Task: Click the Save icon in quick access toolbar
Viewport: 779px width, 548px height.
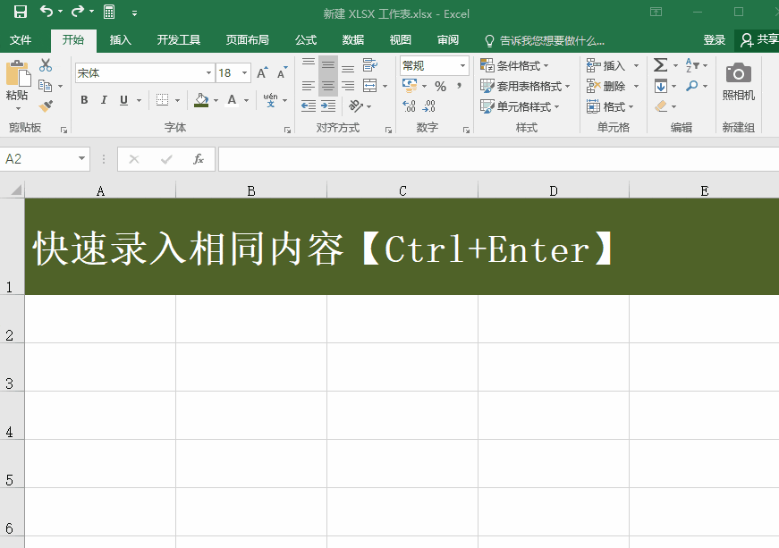Action: coord(20,12)
